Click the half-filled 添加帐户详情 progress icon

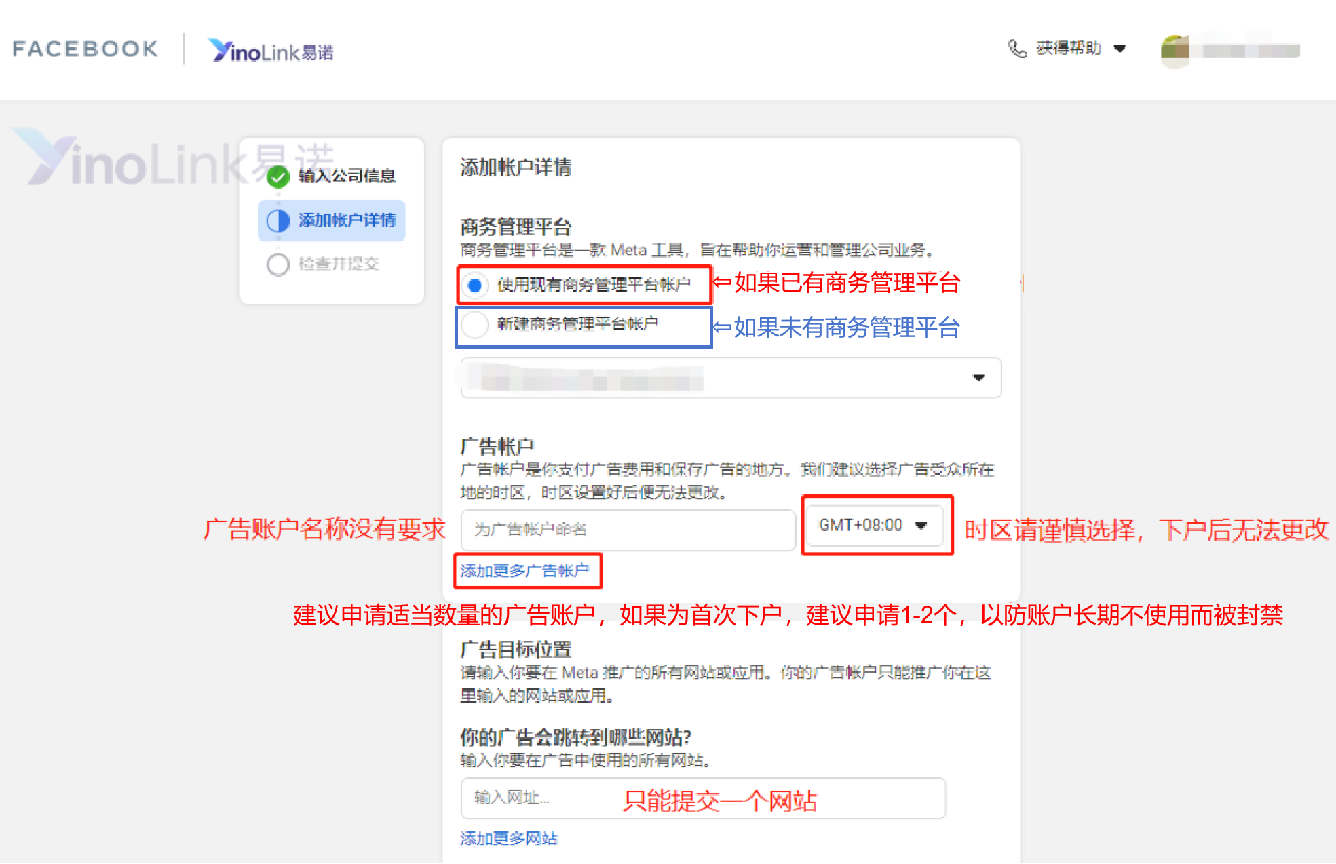[x=278, y=220]
